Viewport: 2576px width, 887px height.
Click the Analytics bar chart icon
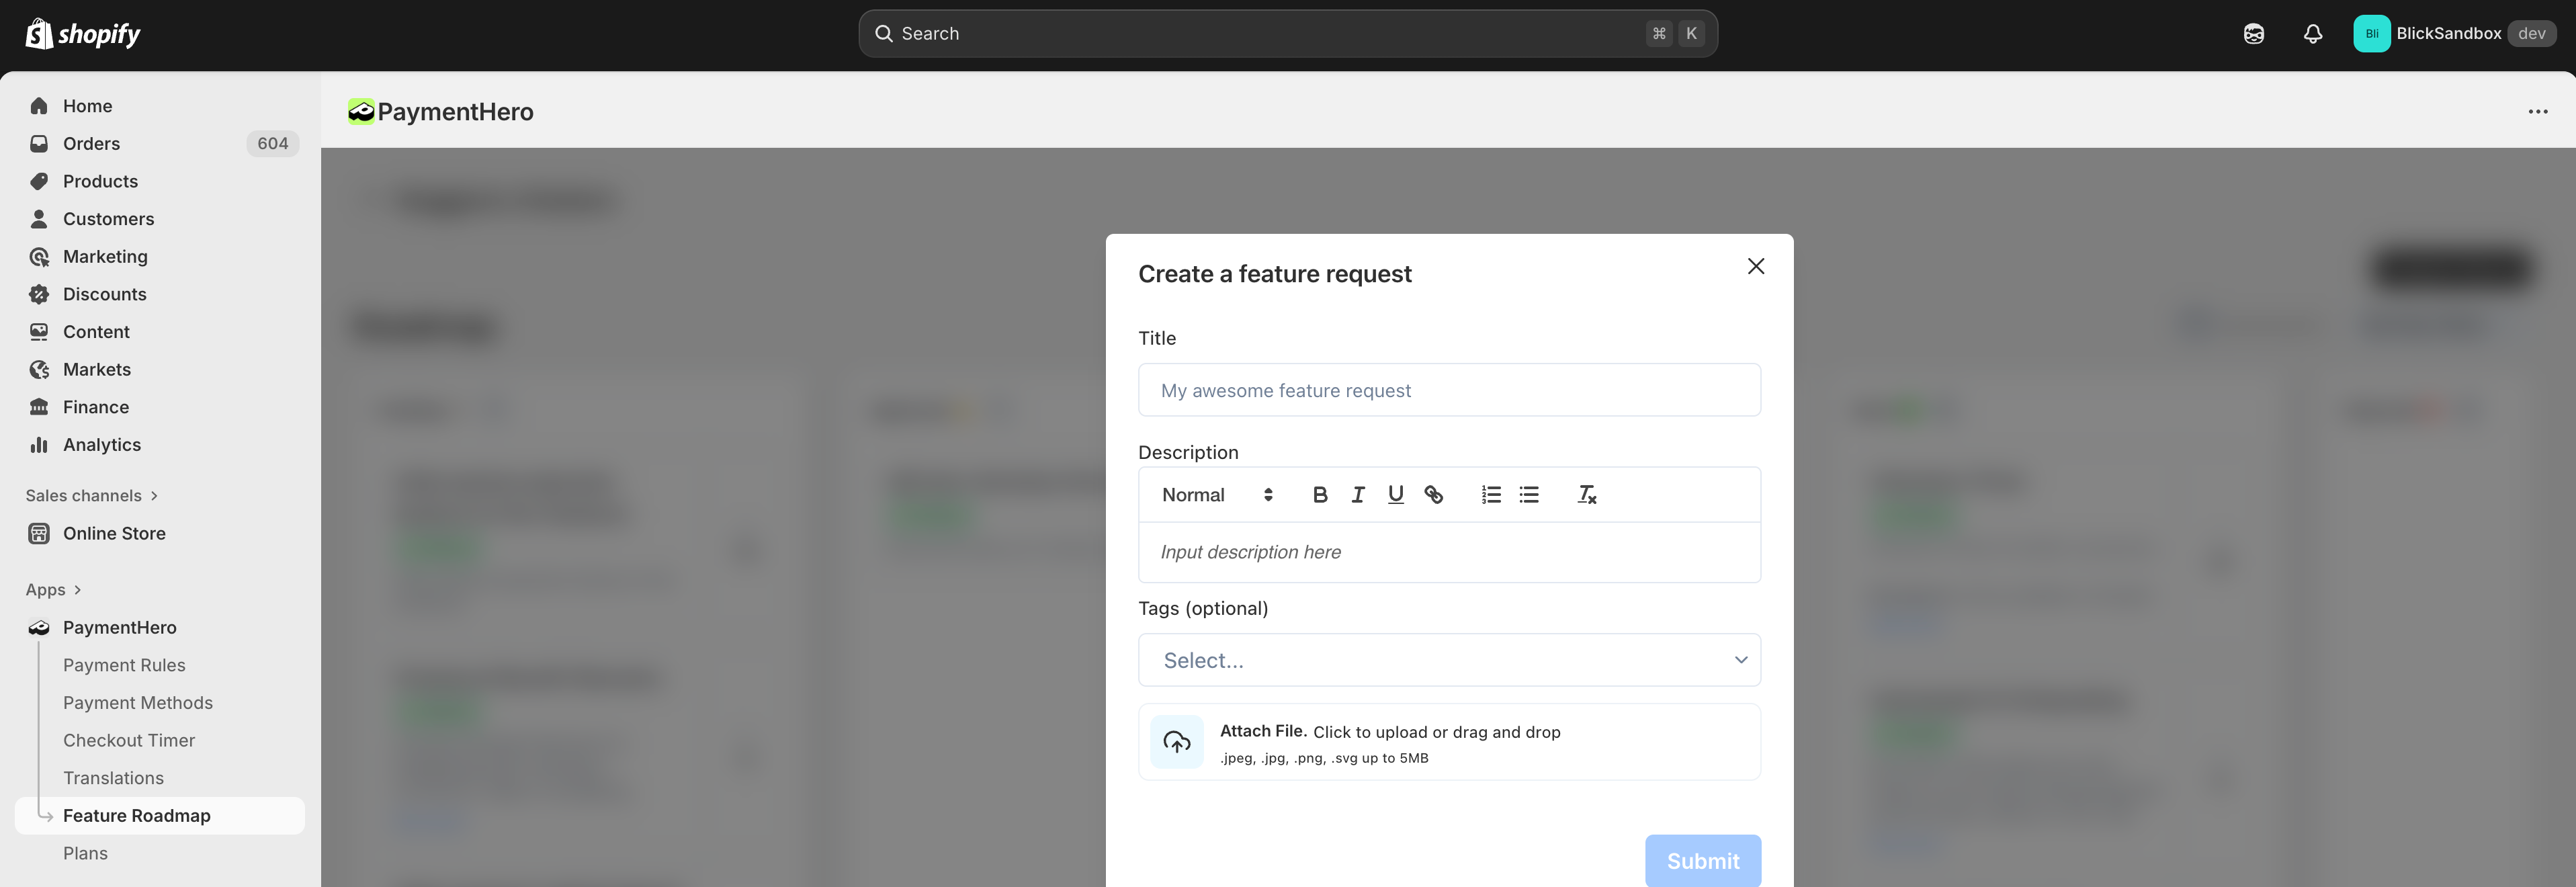point(39,445)
